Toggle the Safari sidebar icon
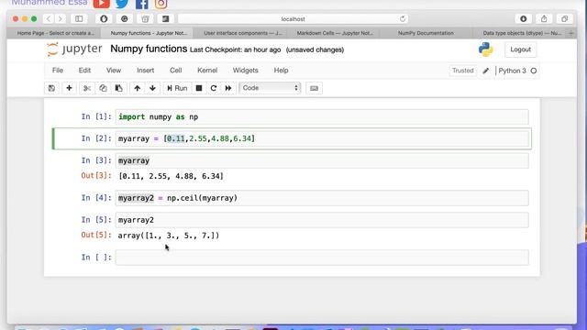This screenshot has width=587, height=330. 79,18
